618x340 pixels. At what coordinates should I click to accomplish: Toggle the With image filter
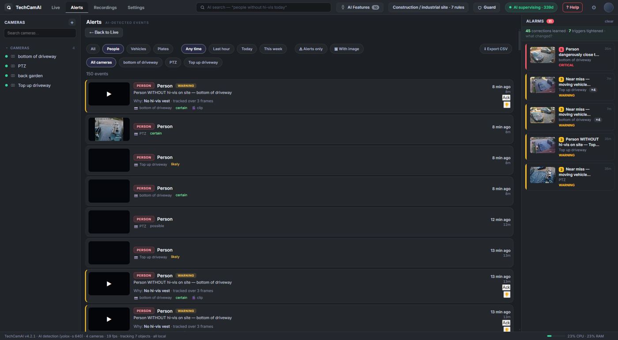point(347,49)
